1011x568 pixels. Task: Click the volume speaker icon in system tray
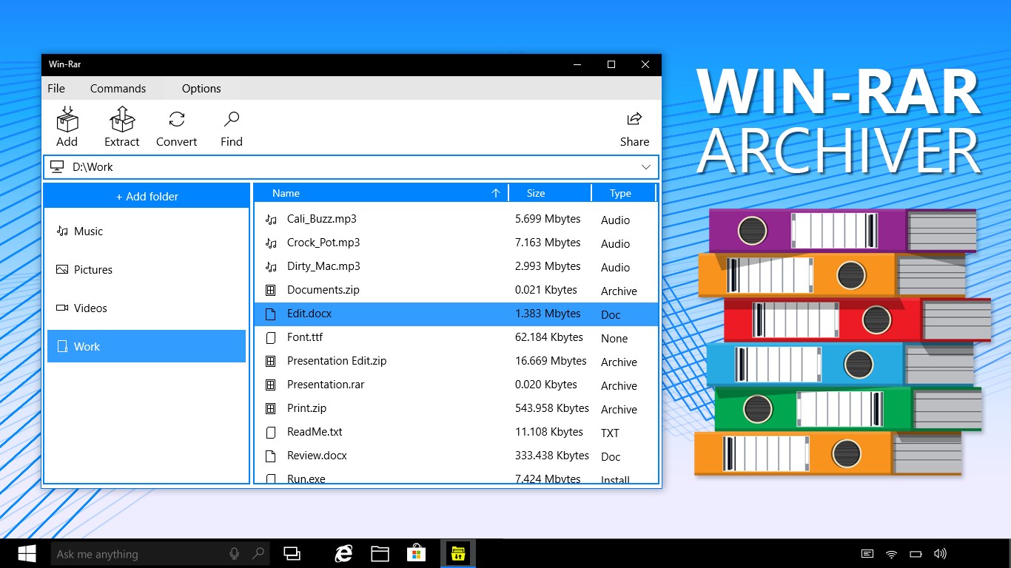click(x=941, y=554)
